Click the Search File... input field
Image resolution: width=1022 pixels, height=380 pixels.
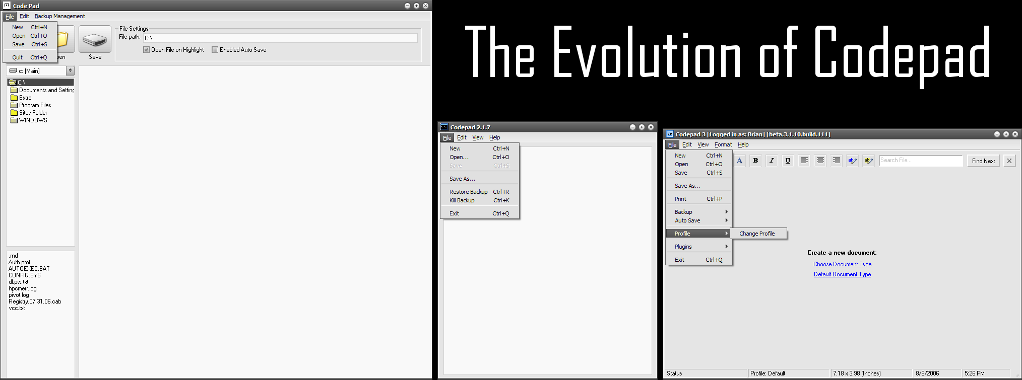[921, 161]
